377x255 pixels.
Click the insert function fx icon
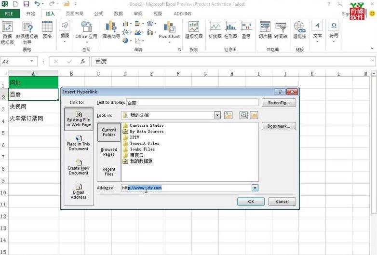(82, 62)
